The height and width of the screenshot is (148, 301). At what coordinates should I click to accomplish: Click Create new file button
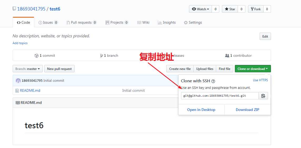pyautogui.click(x=180, y=69)
